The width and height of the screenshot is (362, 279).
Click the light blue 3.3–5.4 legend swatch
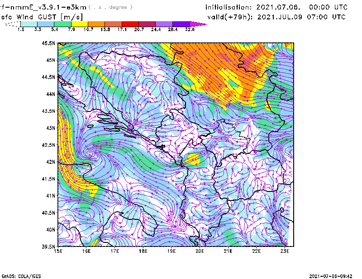coord(46,24)
